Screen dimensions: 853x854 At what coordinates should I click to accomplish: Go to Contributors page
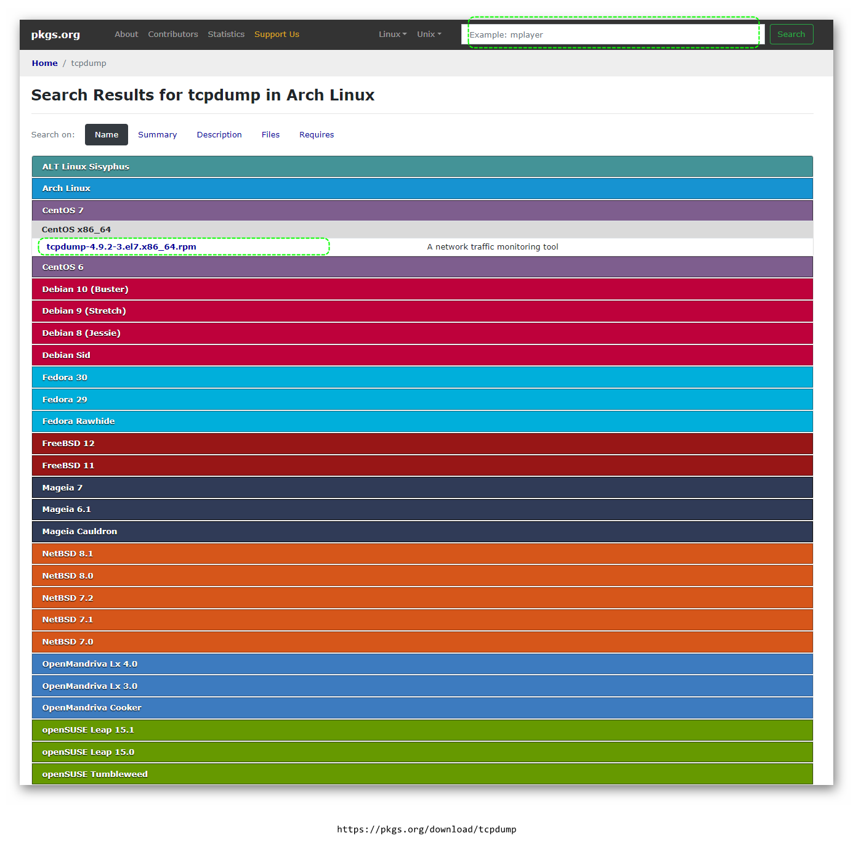pyautogui.click(x=173, y=35)
